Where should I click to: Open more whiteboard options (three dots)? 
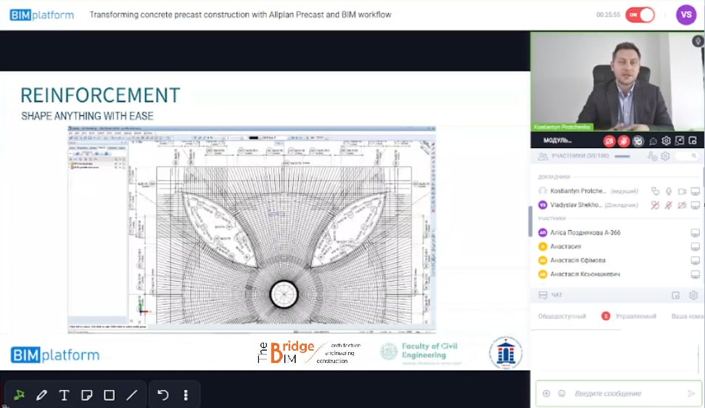tap(186, 395)
